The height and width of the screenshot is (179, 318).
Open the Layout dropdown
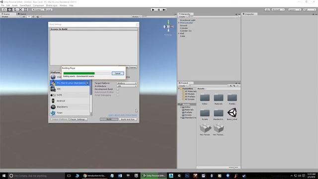click(x=310, y=10)
